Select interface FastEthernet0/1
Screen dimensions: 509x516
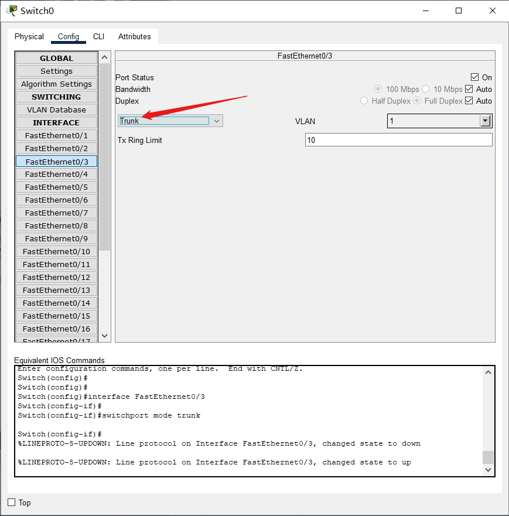(x=57, y=135)
